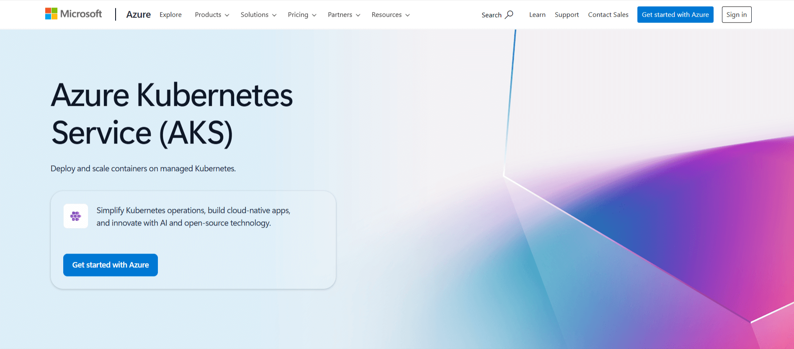Expand the Pricing menu

302,15
